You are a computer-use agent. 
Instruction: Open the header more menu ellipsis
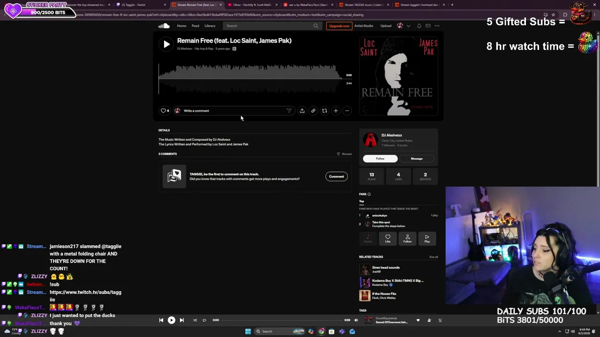[x=437, y=26]
